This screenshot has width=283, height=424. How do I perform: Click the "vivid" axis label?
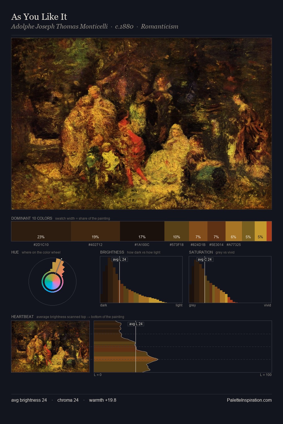point(267,305)
